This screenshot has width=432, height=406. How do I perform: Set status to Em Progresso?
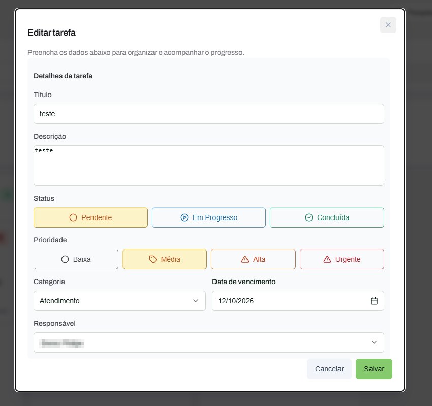click(x=209, y=217)
